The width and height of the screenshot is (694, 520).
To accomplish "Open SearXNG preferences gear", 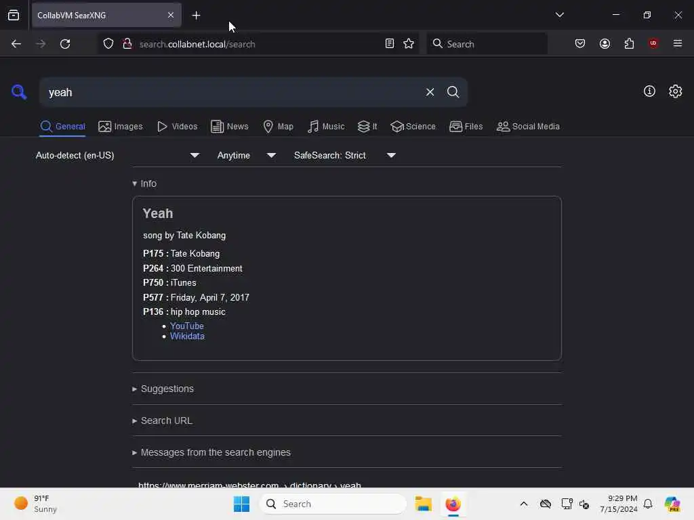I will coord(676,91).
